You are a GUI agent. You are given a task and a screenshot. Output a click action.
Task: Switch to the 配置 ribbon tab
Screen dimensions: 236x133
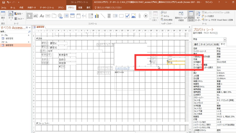pos(80,7)
